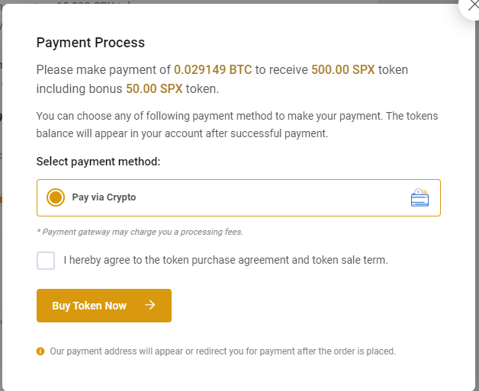Click the 'You can choose any' description paragraph
The height and width of the screenshot is (391, 479).
pyautogui.click(x=237, y=125)
